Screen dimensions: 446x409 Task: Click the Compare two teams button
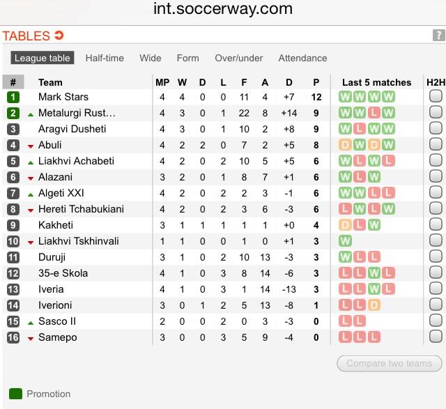(x=390, y=363)
